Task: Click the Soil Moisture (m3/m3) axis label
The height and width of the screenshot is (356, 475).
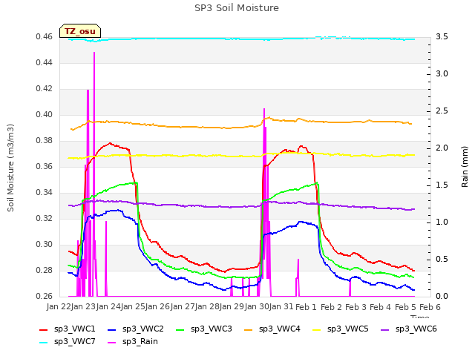Action: 10,168
